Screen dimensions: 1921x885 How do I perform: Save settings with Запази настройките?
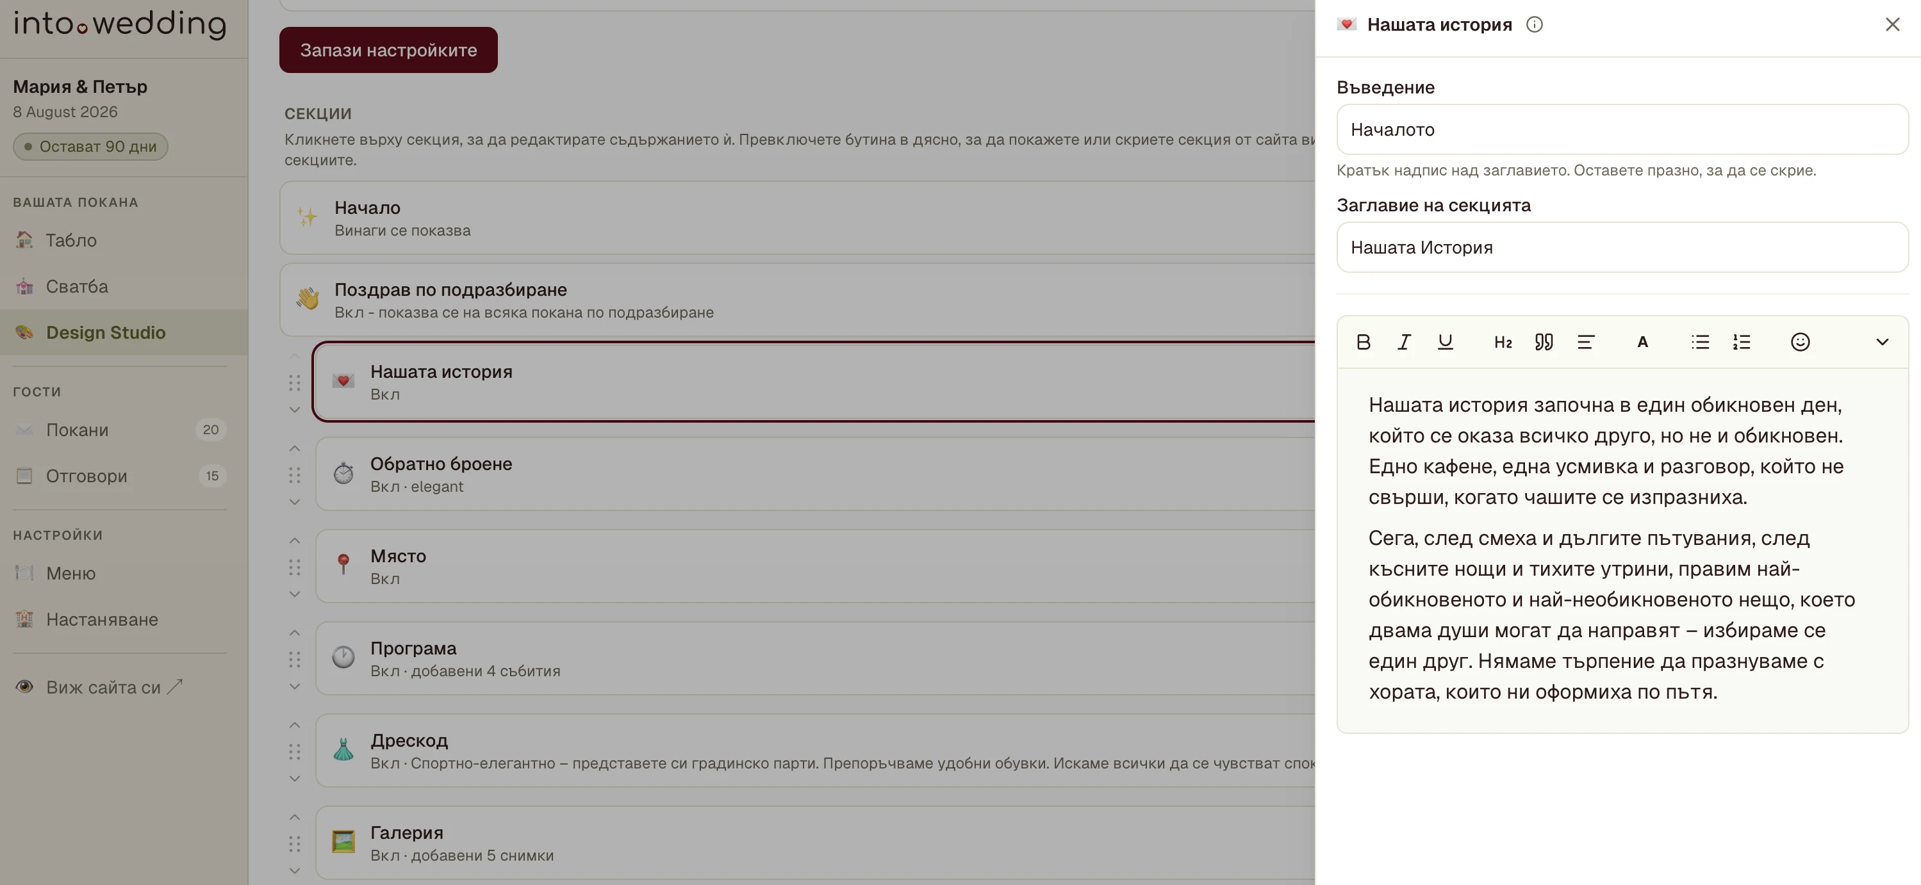[388, 50]
